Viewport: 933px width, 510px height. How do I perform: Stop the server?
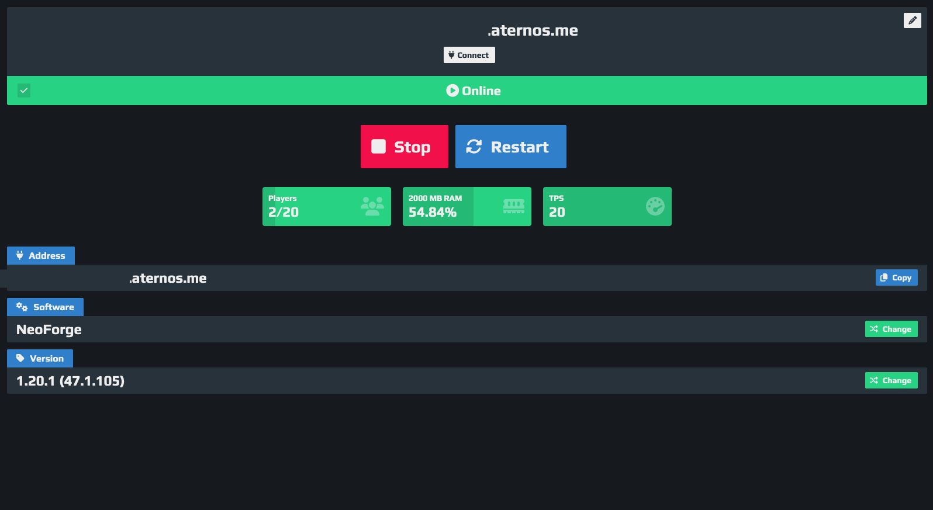click(405, 147)
